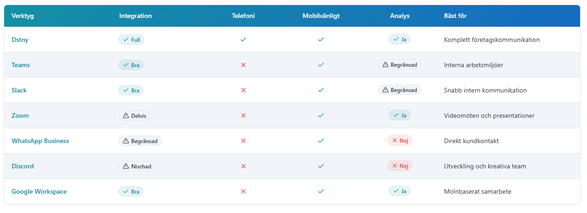Click the Discord "Nischad" integration badge
This screenshot has width=587, height=213.
tap(137, 166)
